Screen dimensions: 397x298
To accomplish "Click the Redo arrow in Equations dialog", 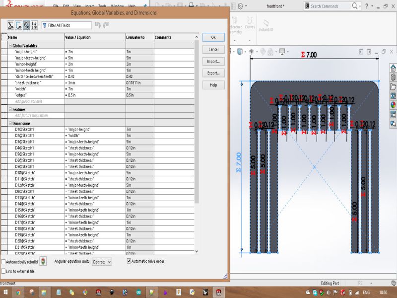I will coord(106,25).
